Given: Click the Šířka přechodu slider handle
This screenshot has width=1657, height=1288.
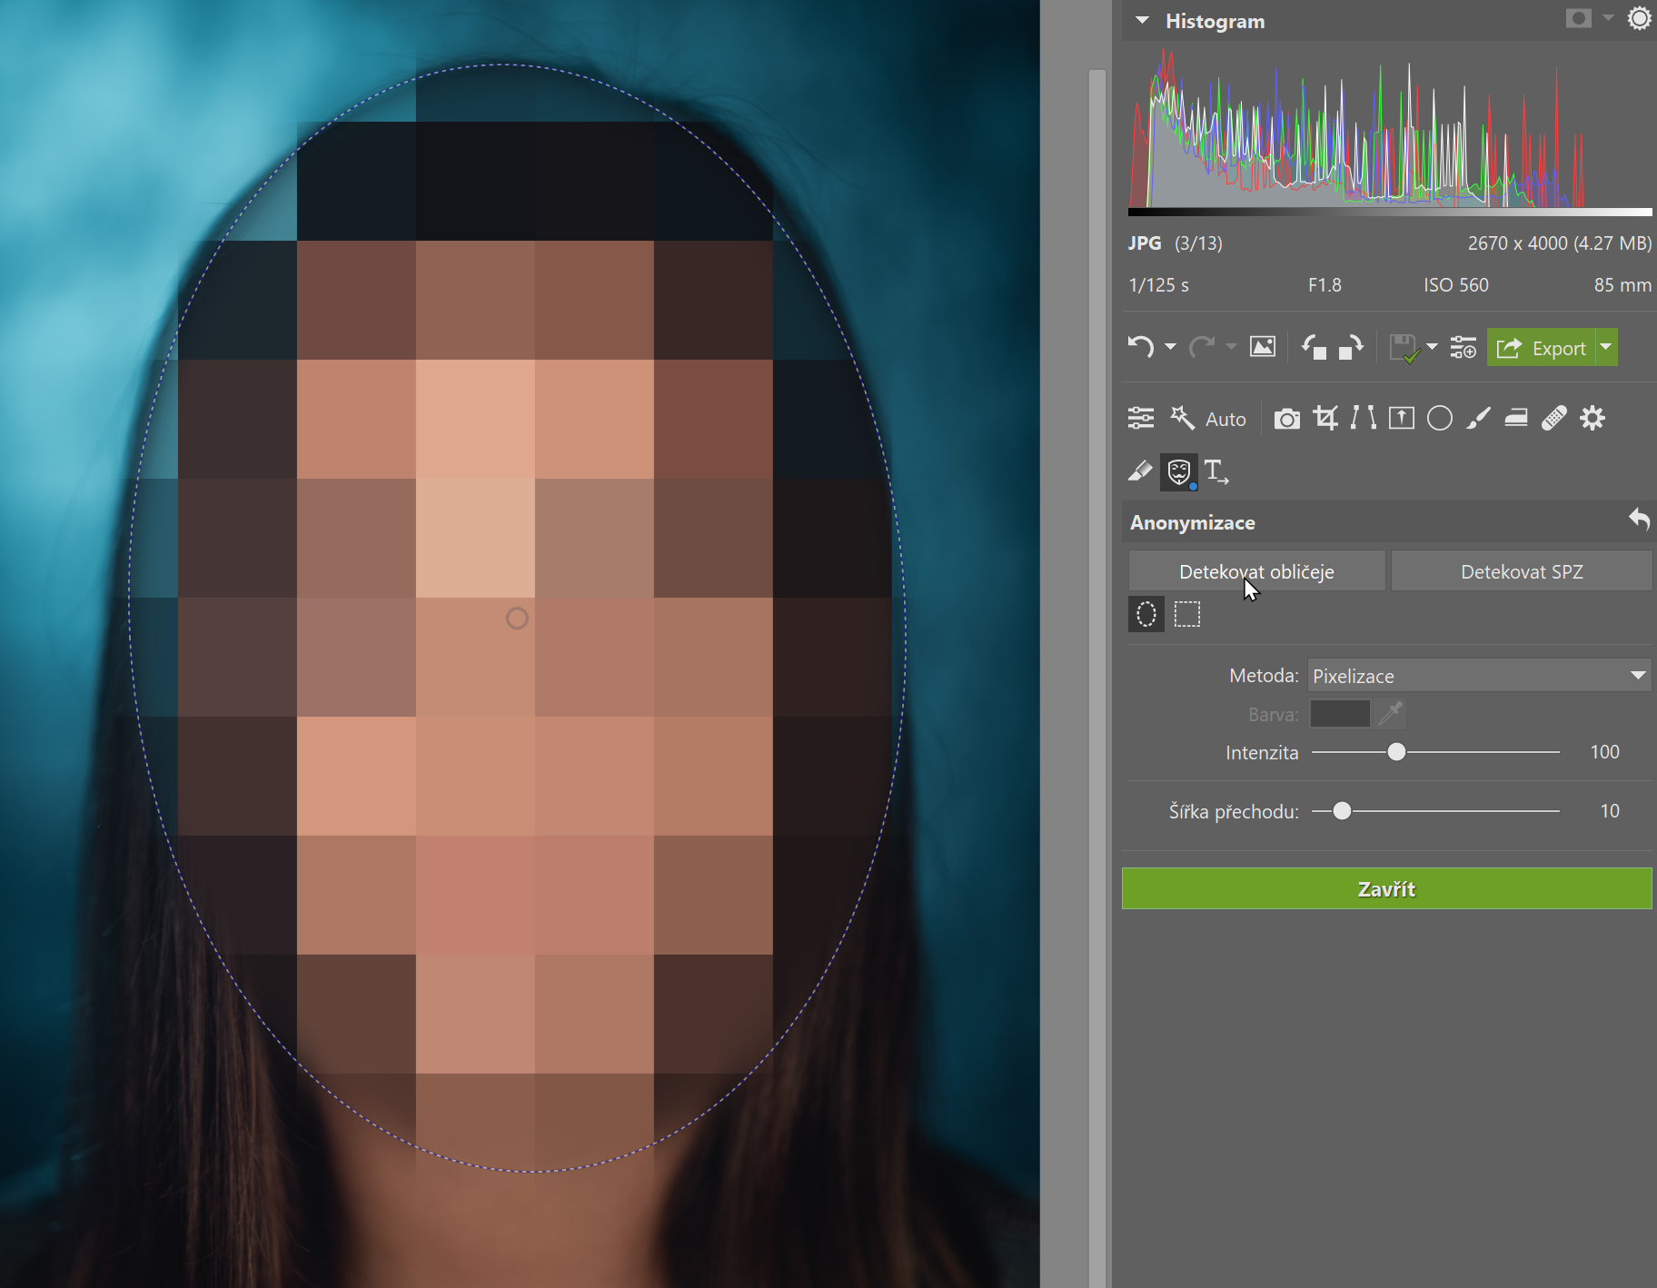Looking at the screenshot, I should tap(1342, 811).
